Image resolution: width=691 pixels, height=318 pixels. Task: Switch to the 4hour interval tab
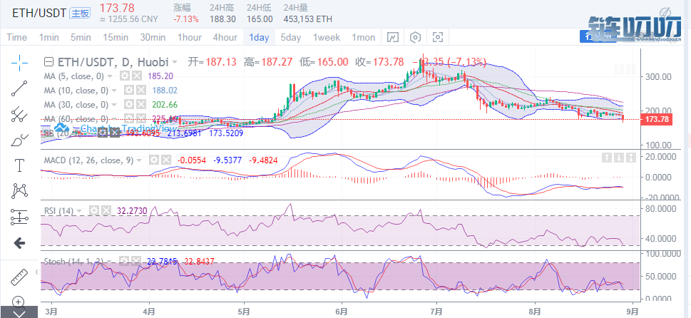click(x=225, y=38)
